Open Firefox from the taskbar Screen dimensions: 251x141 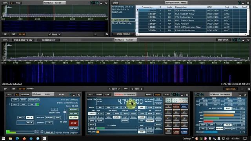(x=24, y=139)
